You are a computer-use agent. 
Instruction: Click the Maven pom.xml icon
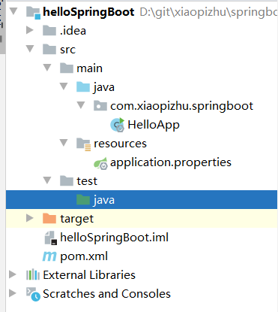tap(49, 256)
